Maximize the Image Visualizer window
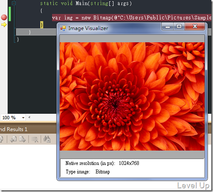 (x=179, y=26)
